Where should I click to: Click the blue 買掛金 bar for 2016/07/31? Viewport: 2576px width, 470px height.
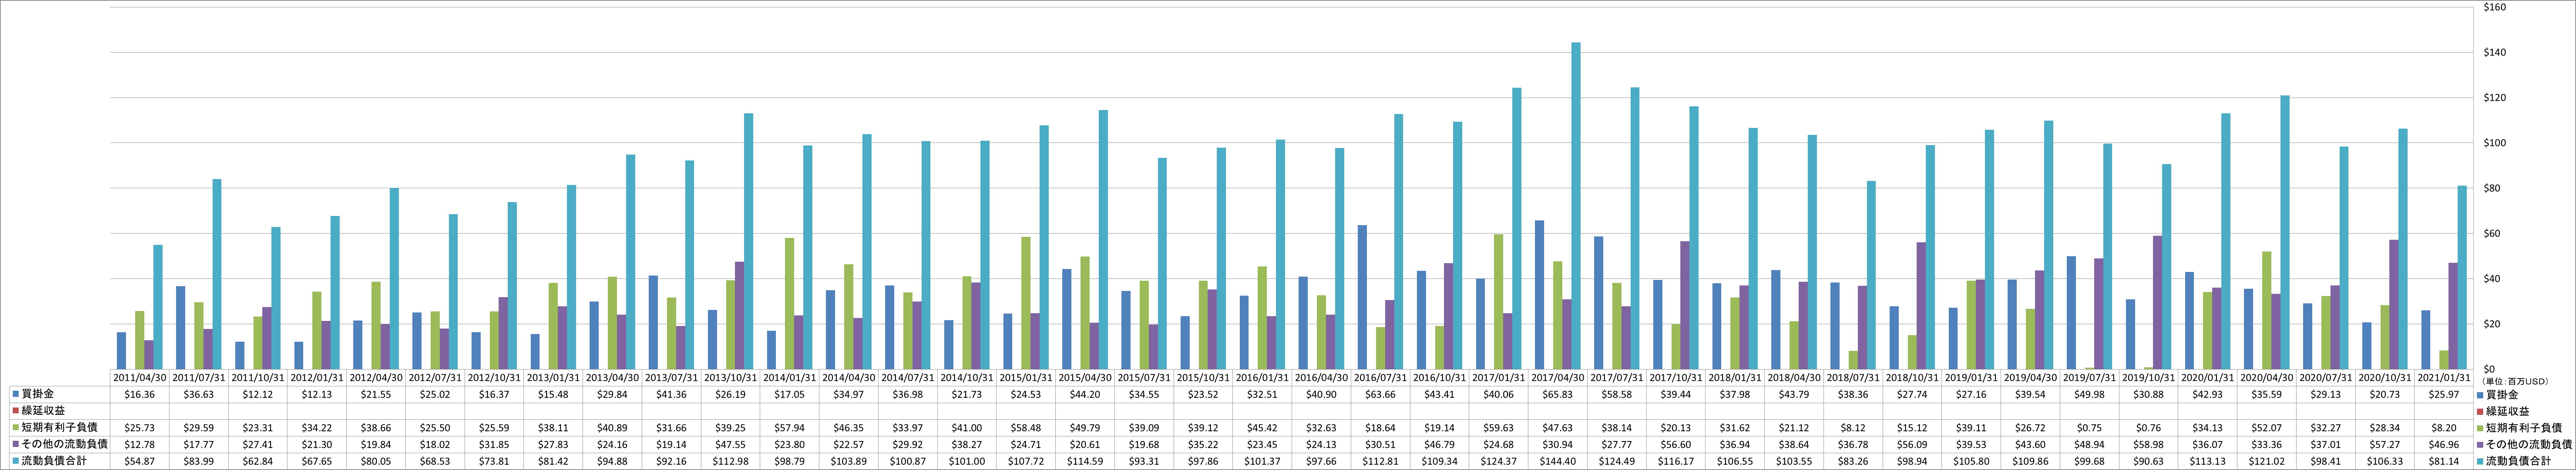point(1362,298)
